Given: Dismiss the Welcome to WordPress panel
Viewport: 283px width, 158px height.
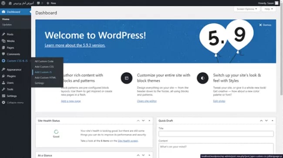Looking at the screenshot, I should pyautogui.click(x=265, y=25).
